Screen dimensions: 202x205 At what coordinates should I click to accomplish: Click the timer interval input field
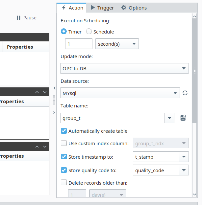coord(79,44)
